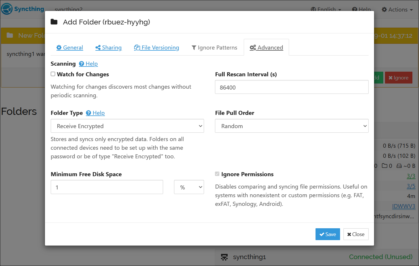Open the File Versioning tab

click(x=156, y=48)
